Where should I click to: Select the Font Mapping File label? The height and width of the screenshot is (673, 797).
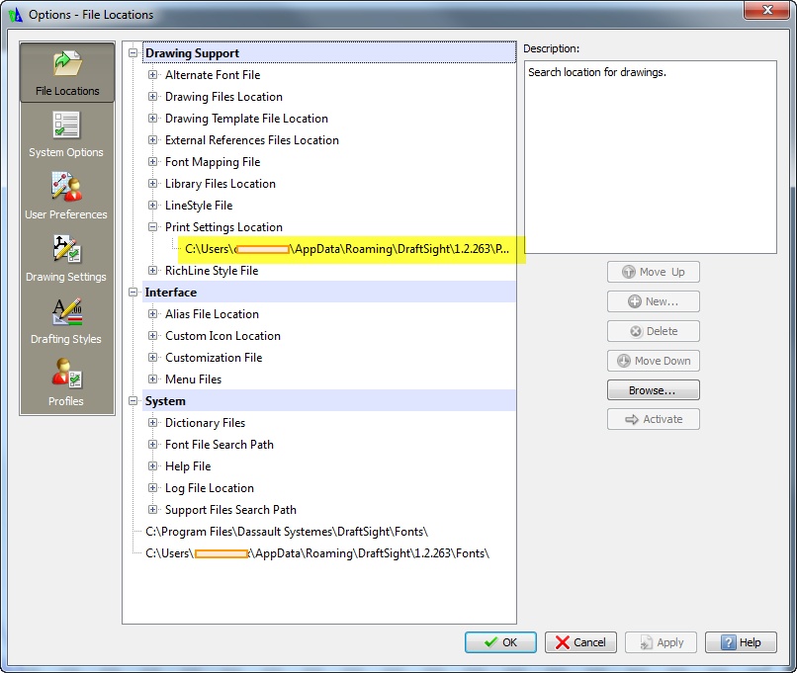click(x=213, y=162)
